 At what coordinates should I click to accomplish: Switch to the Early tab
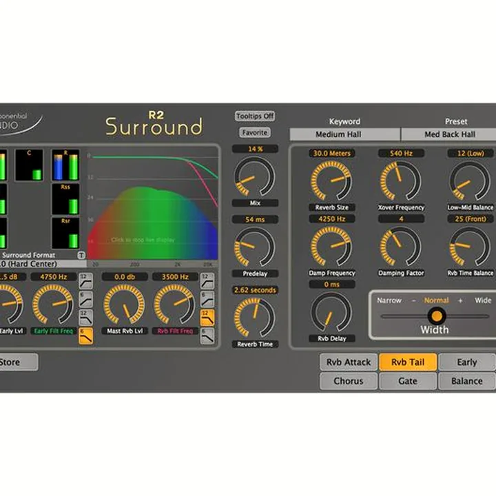pyautogui.click(x=467, y=362)
